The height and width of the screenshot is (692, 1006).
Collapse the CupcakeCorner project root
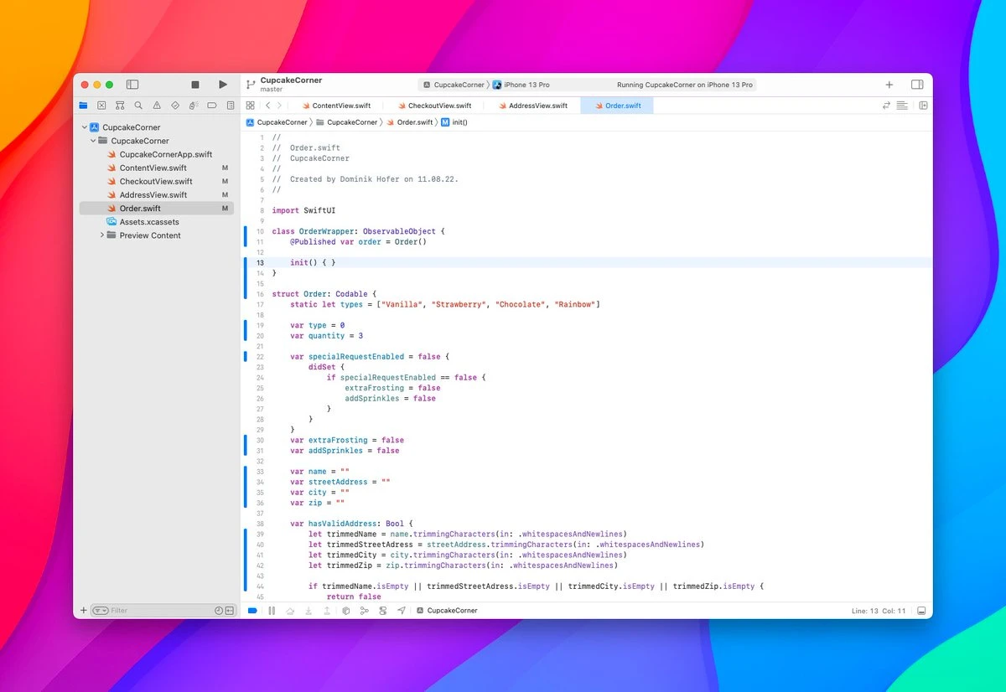point(85,127)
